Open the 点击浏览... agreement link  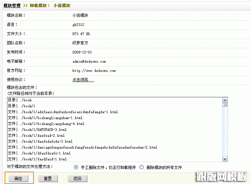(x=83, y=80)
